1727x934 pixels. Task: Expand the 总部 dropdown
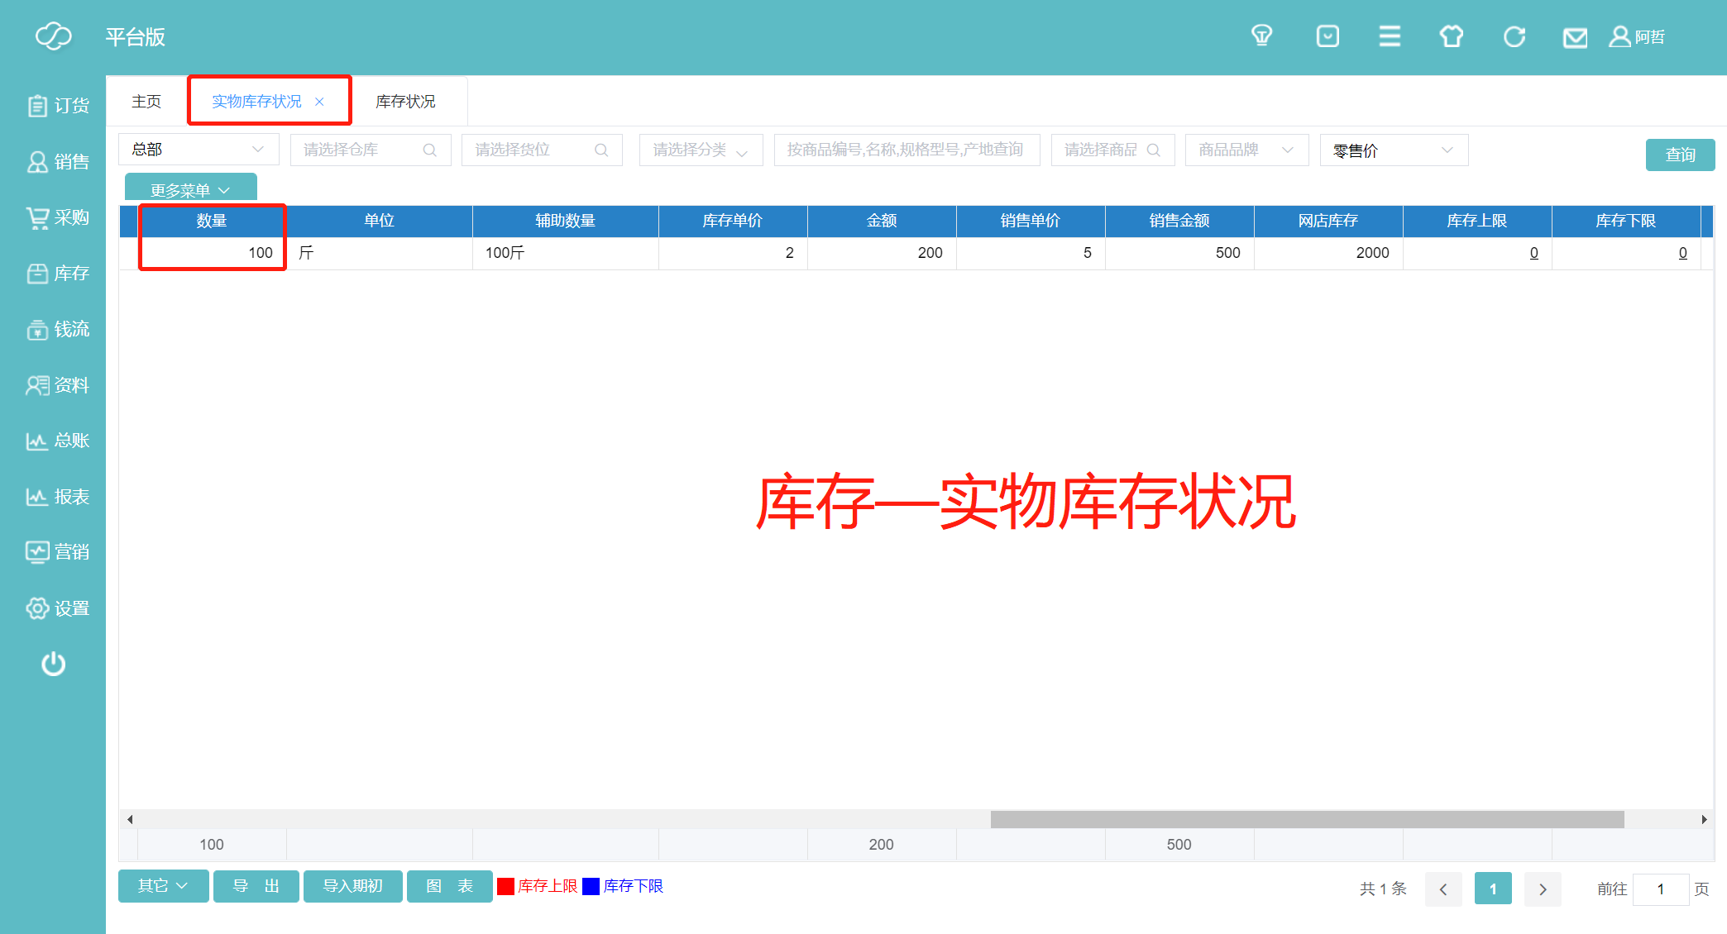199,150
